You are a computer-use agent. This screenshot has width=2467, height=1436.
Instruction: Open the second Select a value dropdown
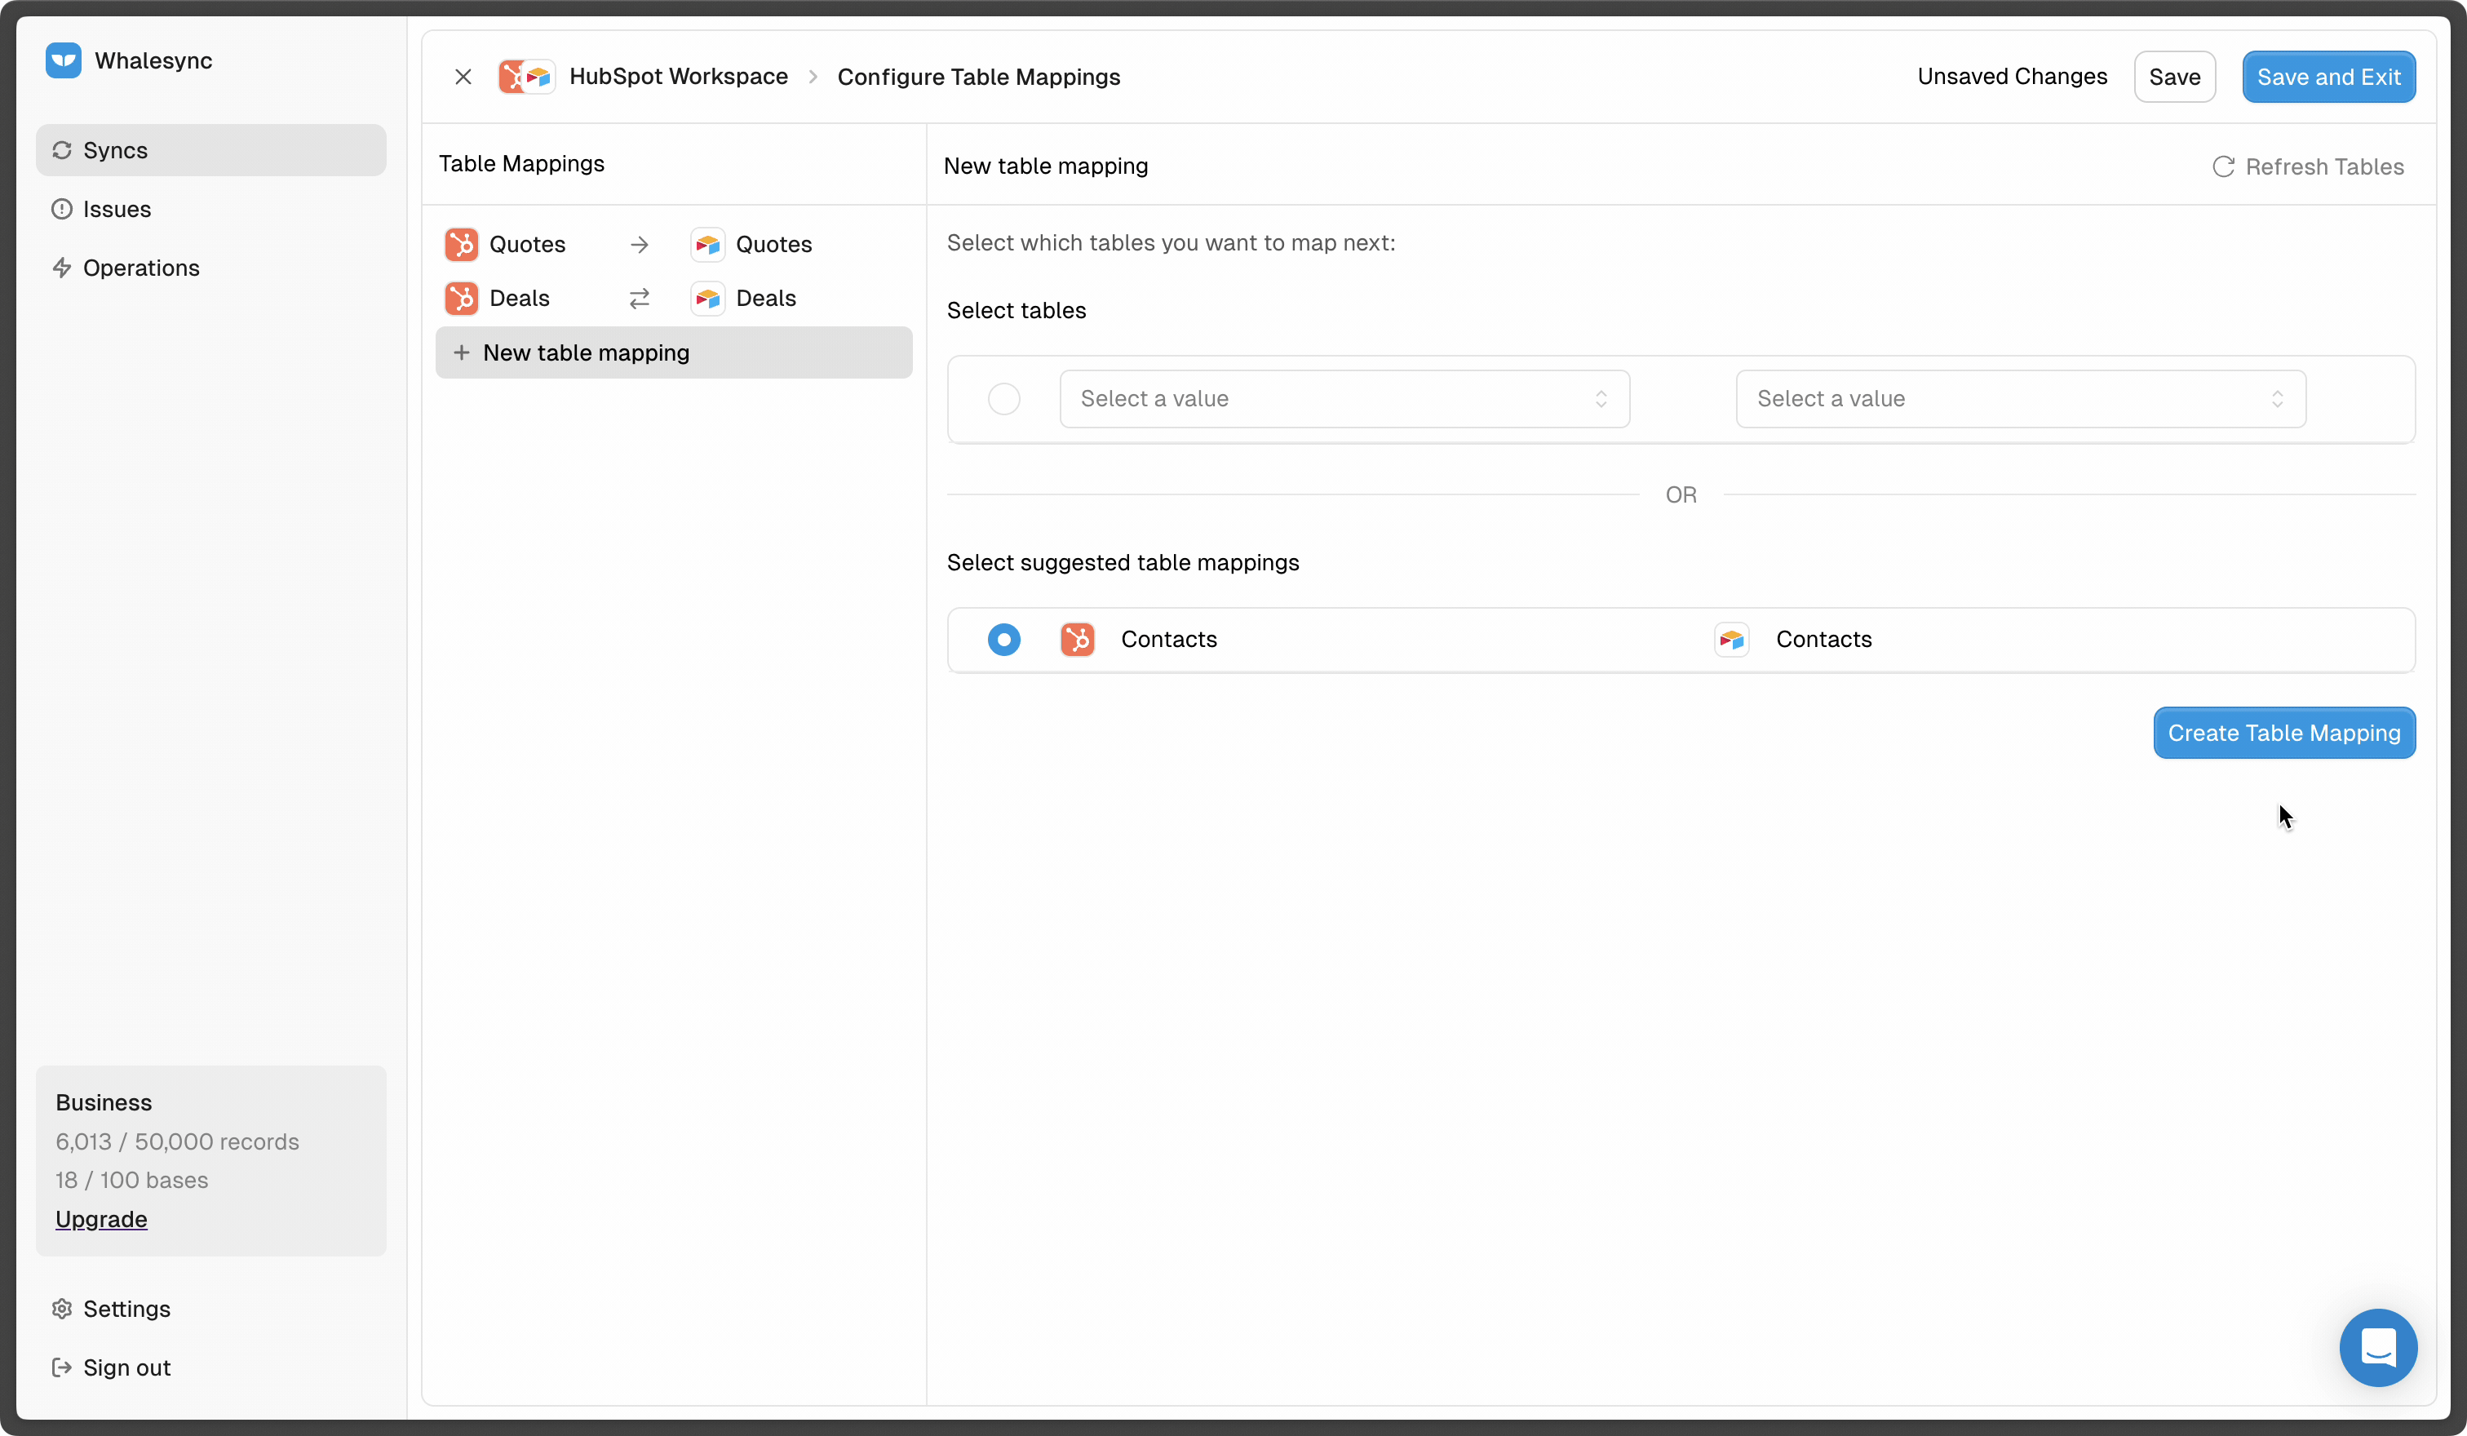click(2020, 399)
